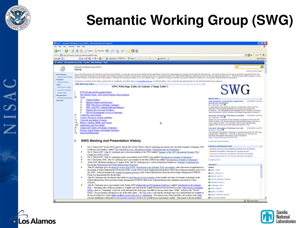Click the green search Go arrow in SharePoint
Image resolution: width=304 pixels, height=228 pixels.
[x=262, y=67]
